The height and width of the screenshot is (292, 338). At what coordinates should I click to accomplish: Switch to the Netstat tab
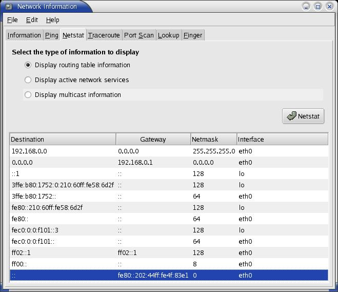(x=73, y=35)
